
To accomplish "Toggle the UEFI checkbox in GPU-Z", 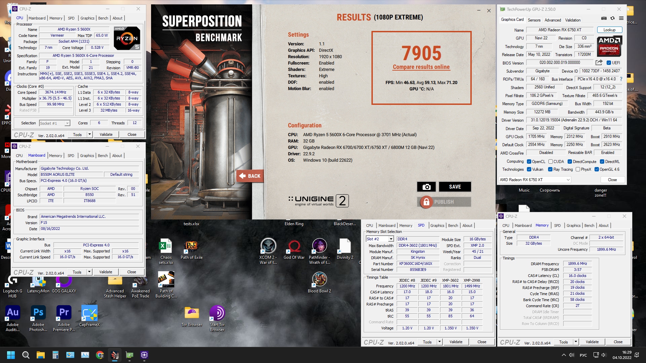I will point(608,63).
